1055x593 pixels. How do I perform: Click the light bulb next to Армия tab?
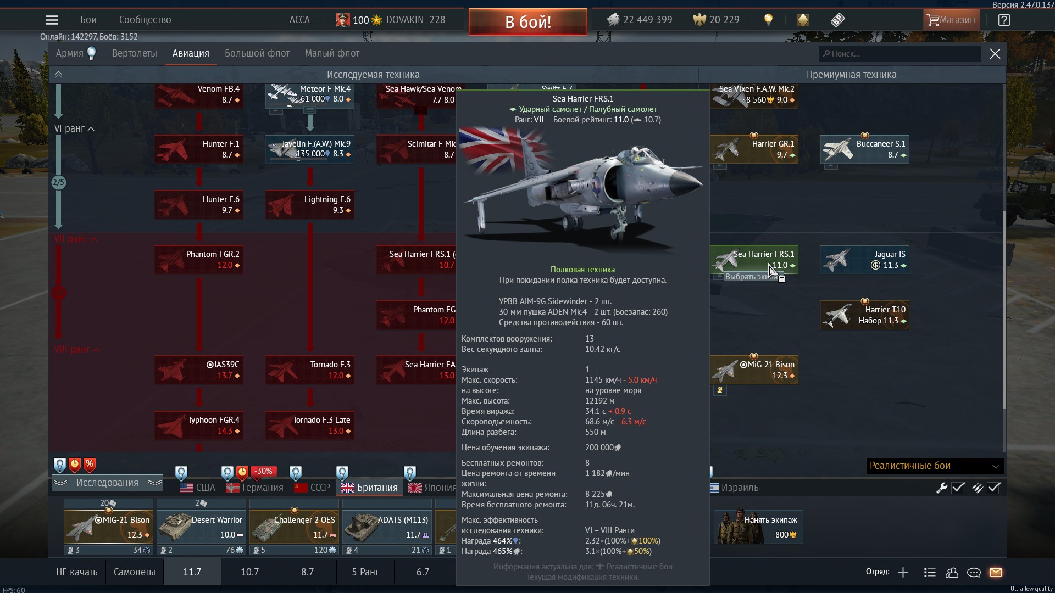pos(92,53)
